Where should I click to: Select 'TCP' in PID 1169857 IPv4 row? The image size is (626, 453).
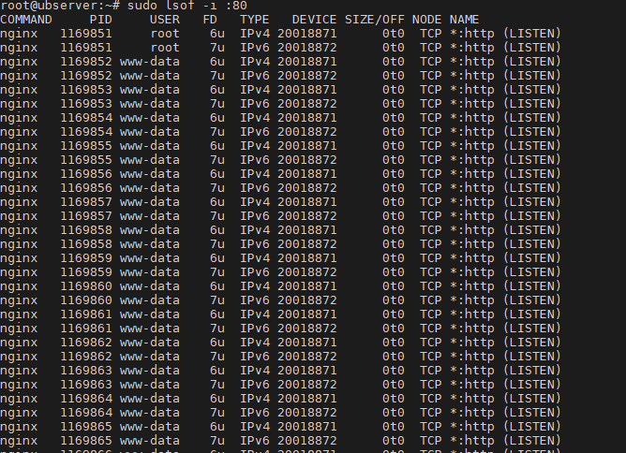pos(431,202)
